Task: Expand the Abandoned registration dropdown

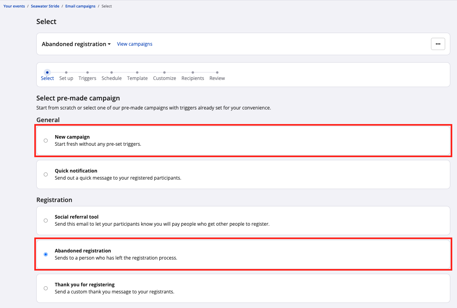Action: click(76, 44)
